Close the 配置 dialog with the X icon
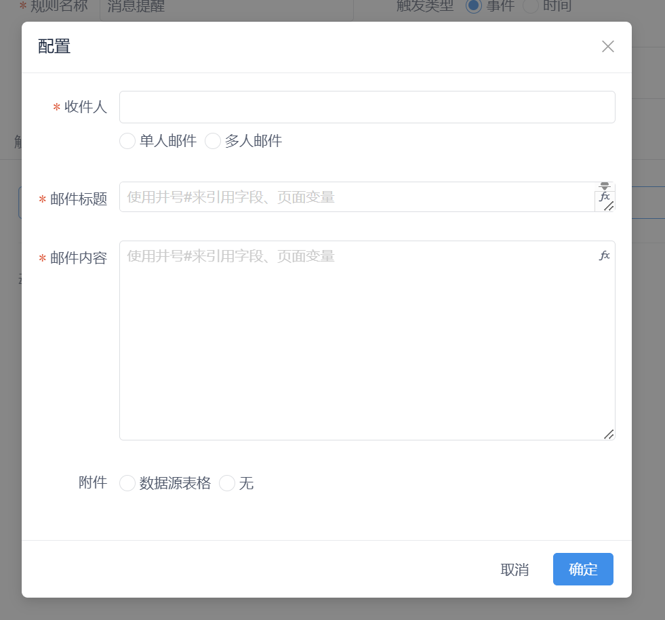This screenshot has width=665, height=620. point(608,47)
